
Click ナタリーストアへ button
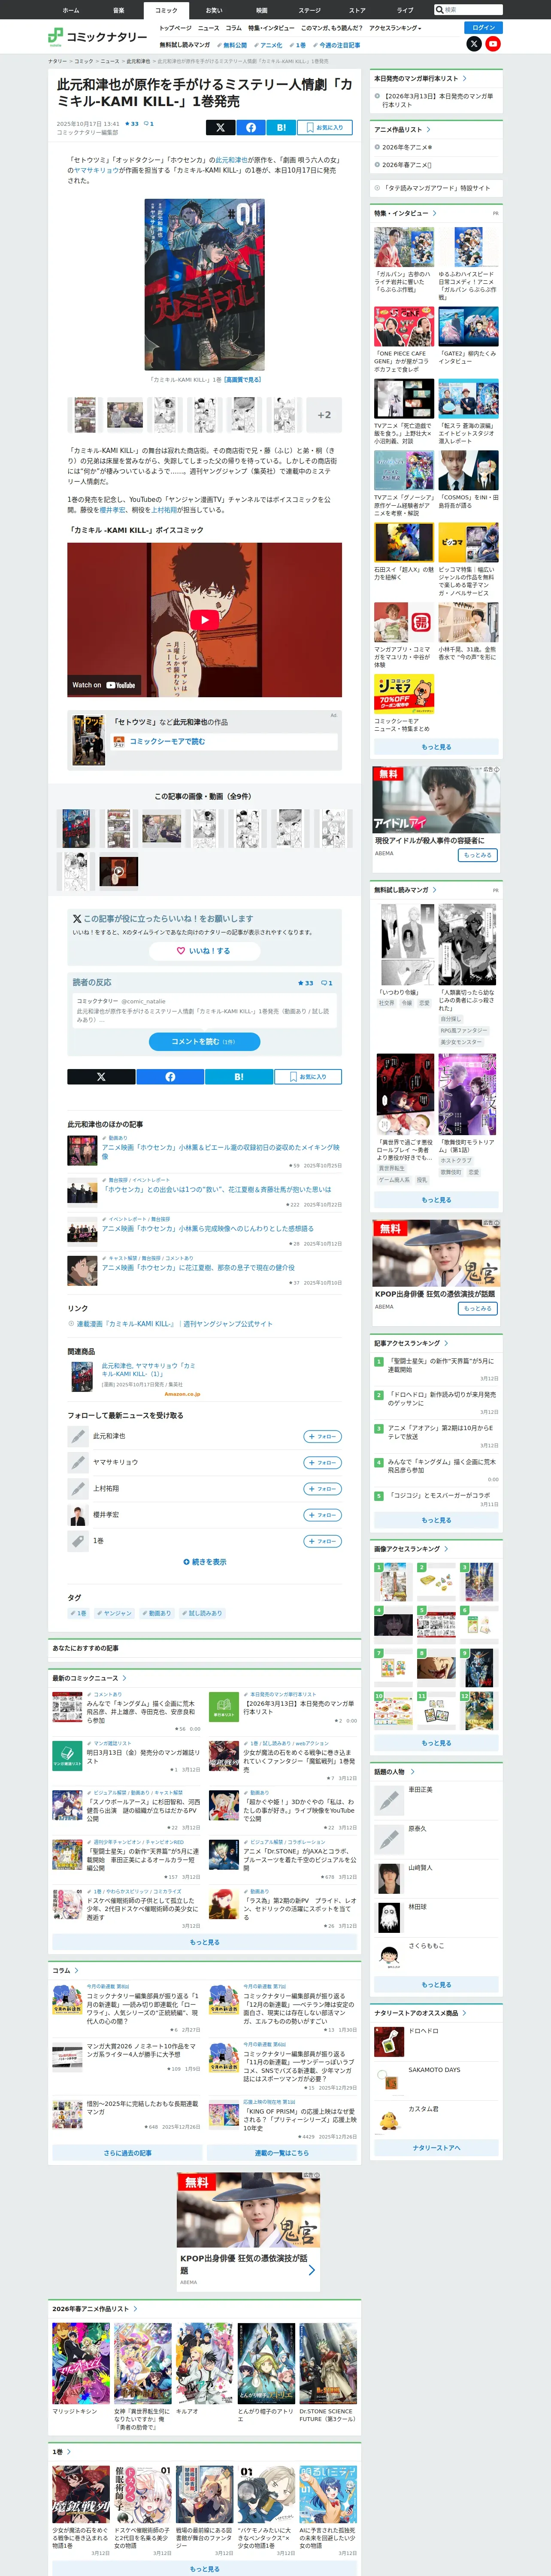click(x=436, y=2147)
